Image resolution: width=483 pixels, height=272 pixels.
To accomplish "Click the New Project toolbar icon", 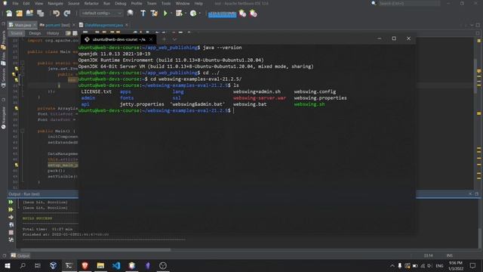I will pos(19,14).
